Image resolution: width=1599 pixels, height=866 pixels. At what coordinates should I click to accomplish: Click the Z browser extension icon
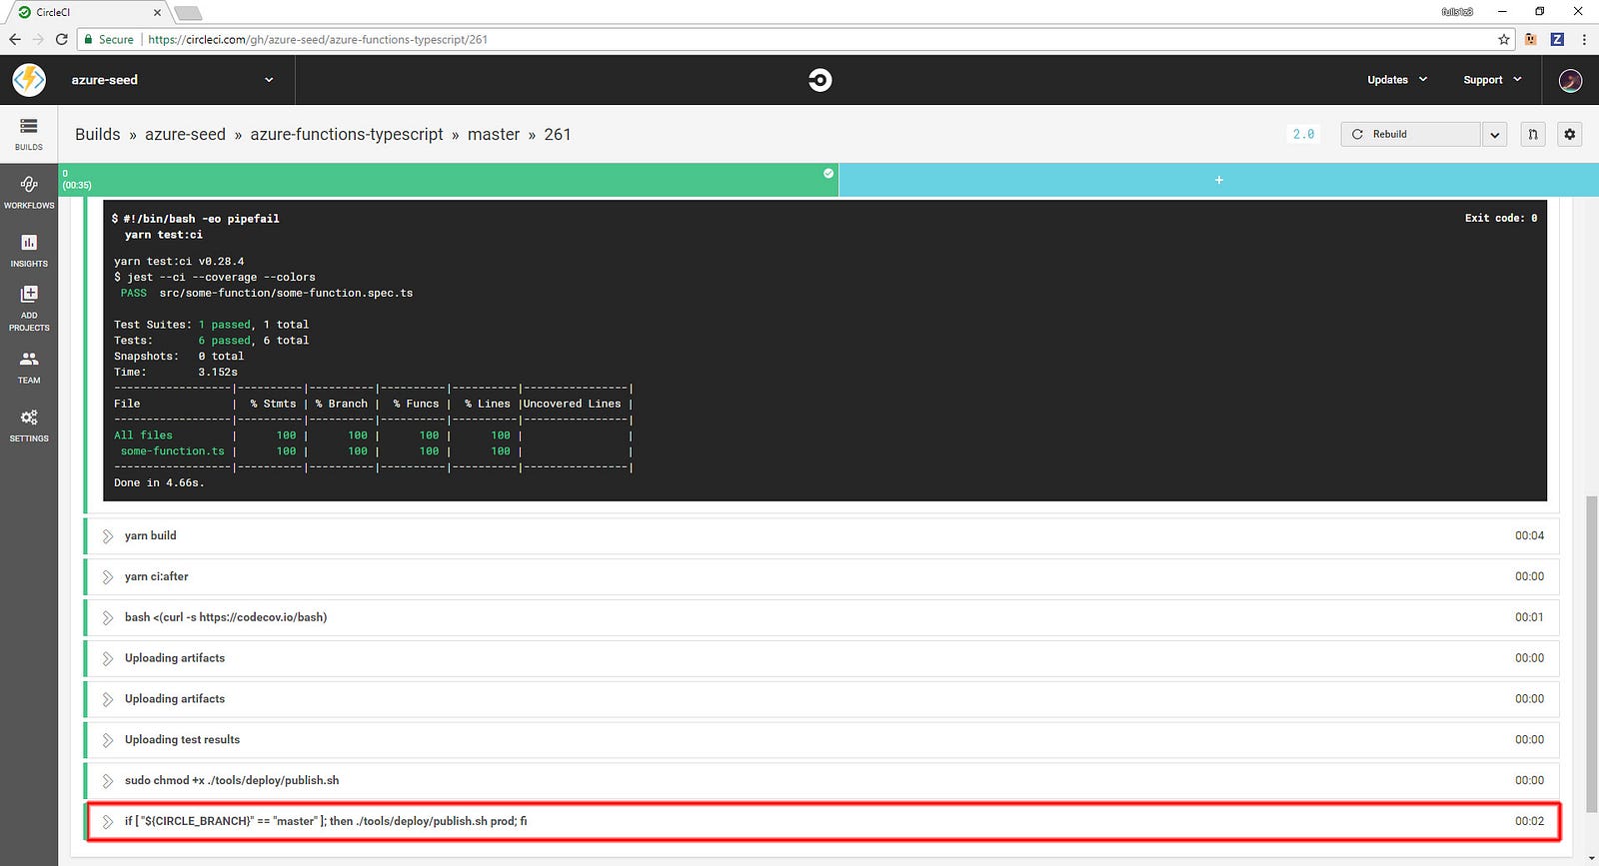1557,40
